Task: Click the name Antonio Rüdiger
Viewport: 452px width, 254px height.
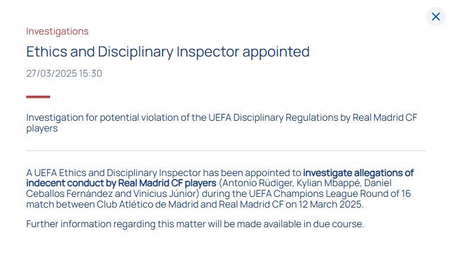Action: click(257, 183)
